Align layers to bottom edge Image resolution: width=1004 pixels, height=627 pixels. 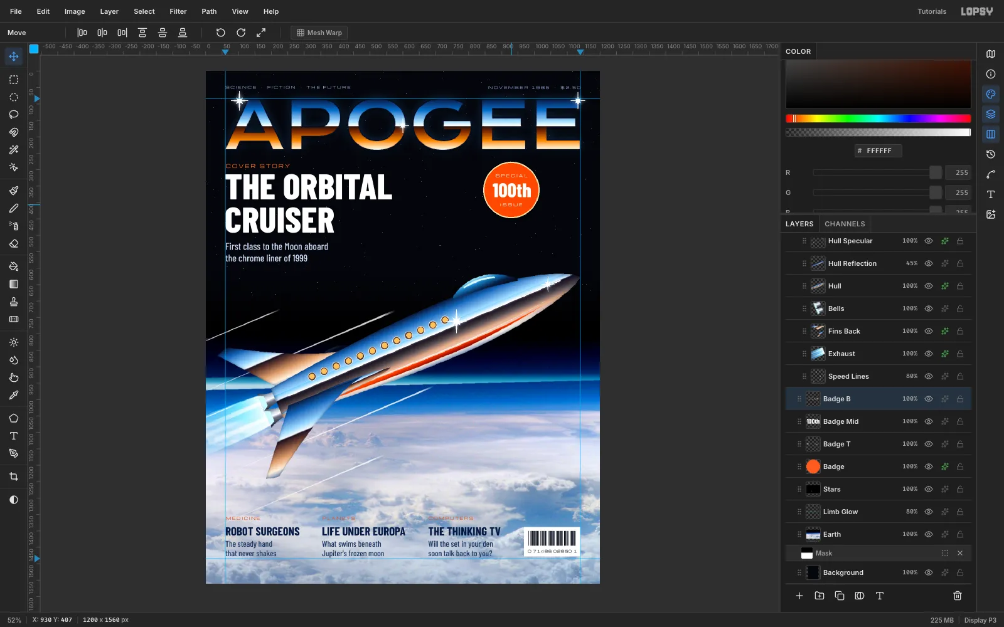pyautogui.click(x=183, y=33)
